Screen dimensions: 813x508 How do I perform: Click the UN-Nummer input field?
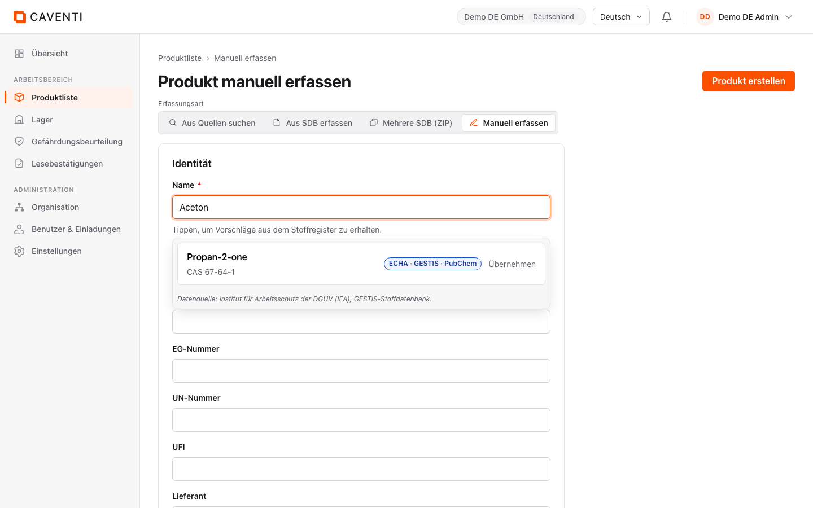click(x=361, y=420)
